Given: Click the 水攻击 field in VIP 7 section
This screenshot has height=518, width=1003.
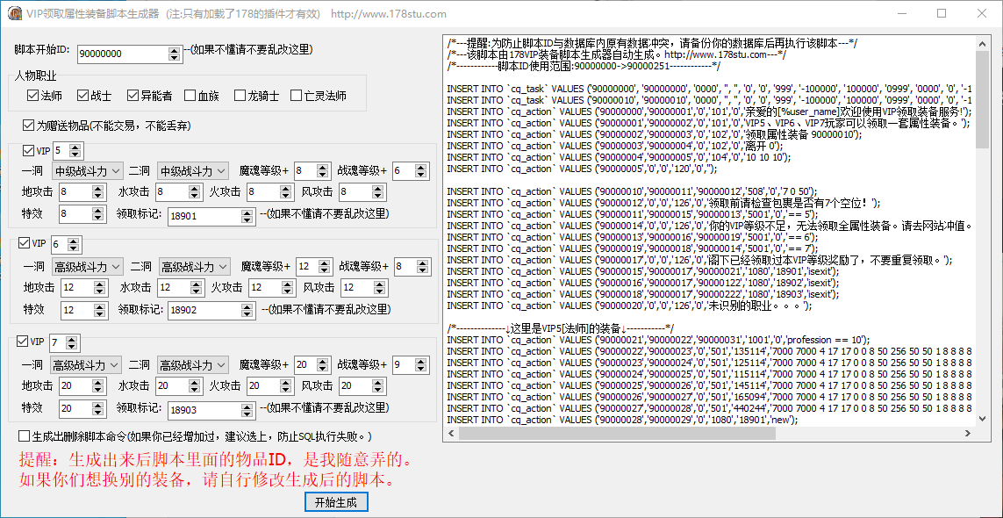Looking at the screenshot, I should point(171,386).
